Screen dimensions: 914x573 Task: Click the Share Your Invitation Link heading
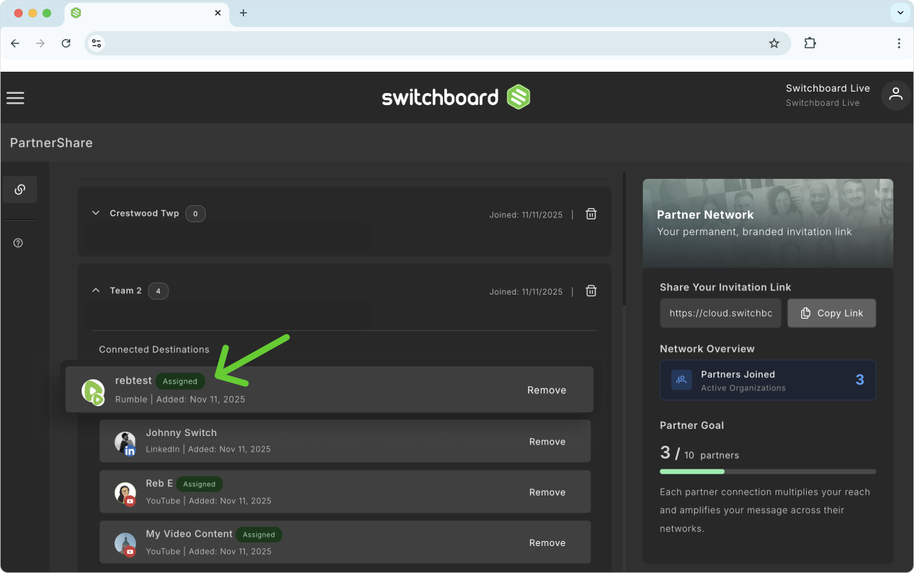(725, 287)
